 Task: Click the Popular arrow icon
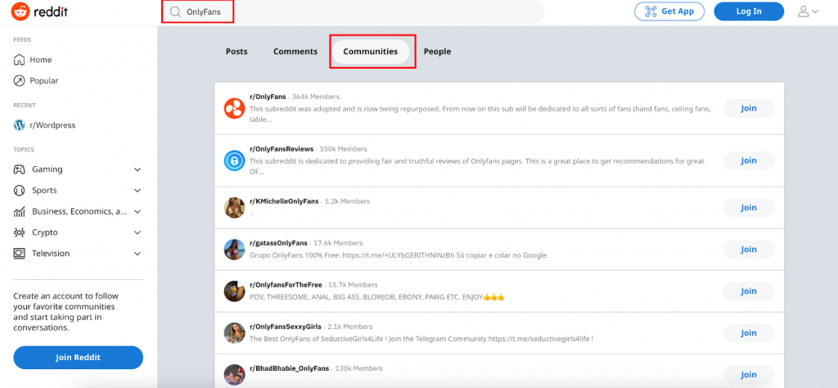click(20, 81)
